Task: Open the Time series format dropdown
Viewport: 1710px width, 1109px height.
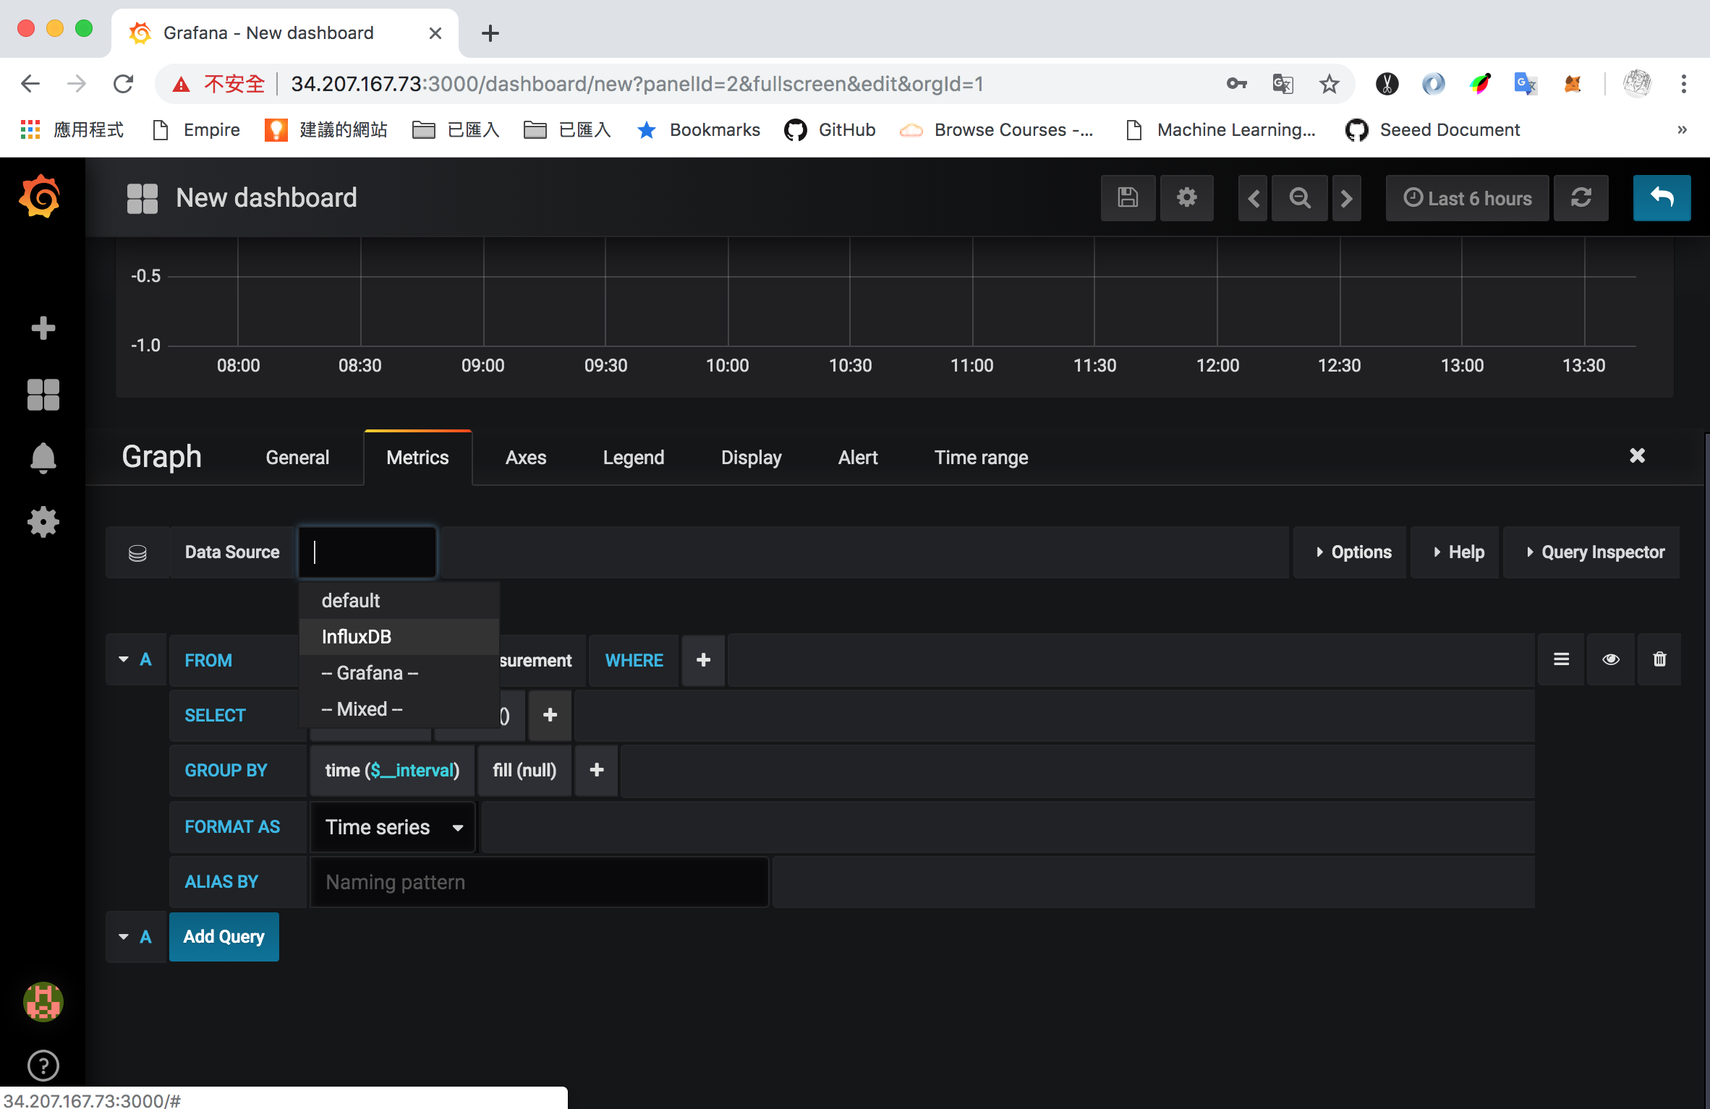Action: (393, 827)
